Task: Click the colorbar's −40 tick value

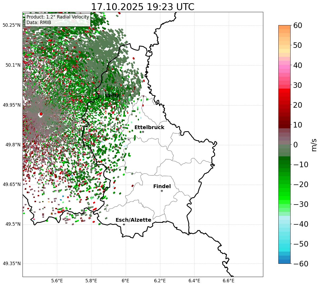Action: click(x=300, y=224)
